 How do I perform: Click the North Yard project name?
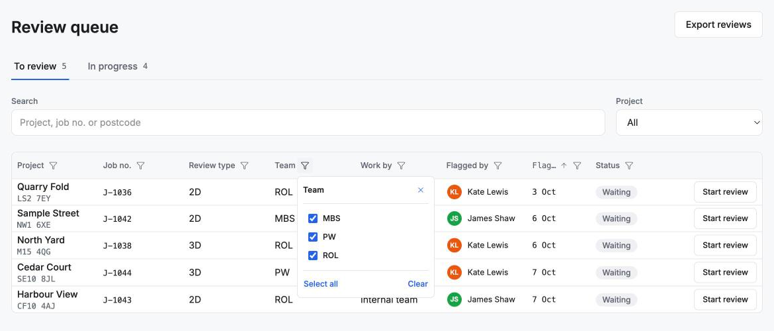click(x=41, y=240)
